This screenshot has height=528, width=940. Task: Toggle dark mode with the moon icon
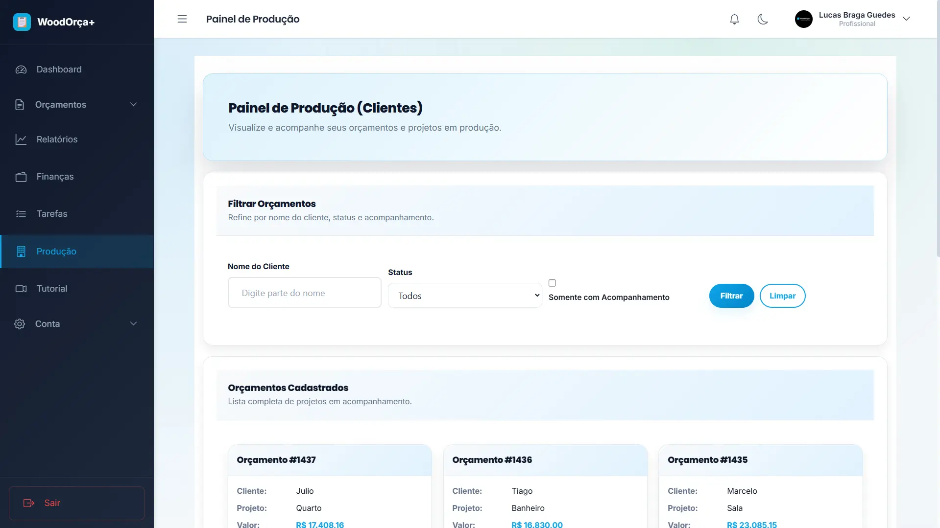pos(763,19)
